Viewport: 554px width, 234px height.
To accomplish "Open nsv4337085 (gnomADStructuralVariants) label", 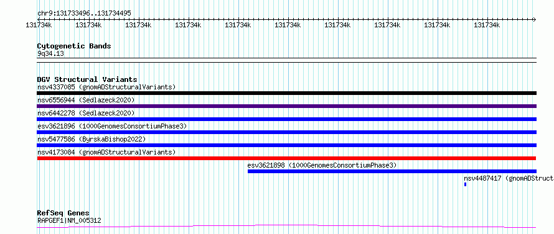I will click(x=106, y=87).
